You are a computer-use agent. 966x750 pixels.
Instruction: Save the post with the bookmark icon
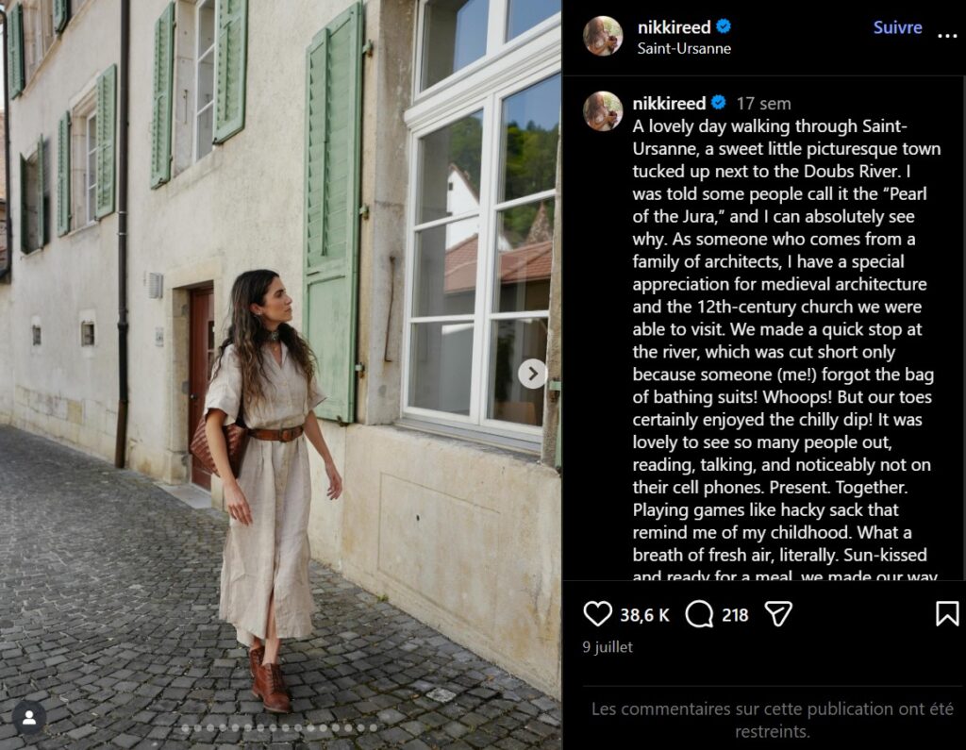coord(947,614)
